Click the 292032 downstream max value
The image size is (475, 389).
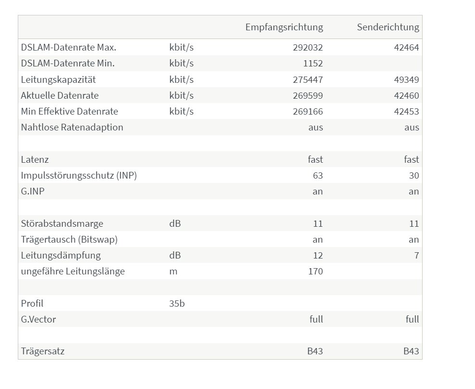click(308, 48)
